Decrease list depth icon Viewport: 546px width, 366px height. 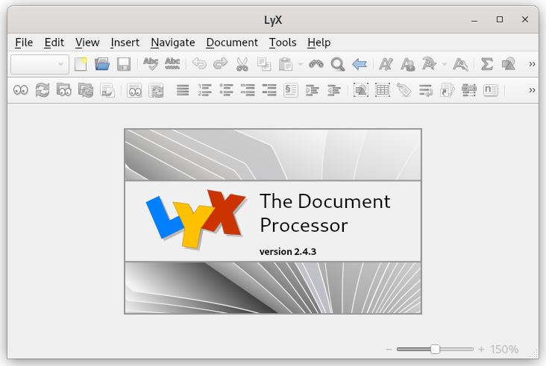pyautogui.click(x=334, y=90)
